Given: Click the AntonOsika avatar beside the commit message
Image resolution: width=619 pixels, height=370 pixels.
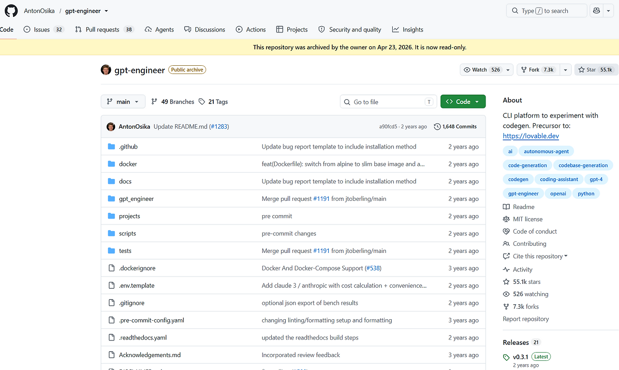Looking at the screenshot, I should pos(111,127).
